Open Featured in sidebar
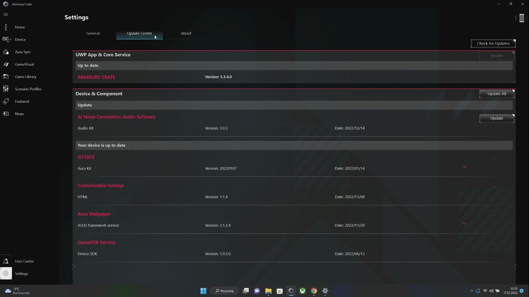529x297 pixels. pos(21,101)
